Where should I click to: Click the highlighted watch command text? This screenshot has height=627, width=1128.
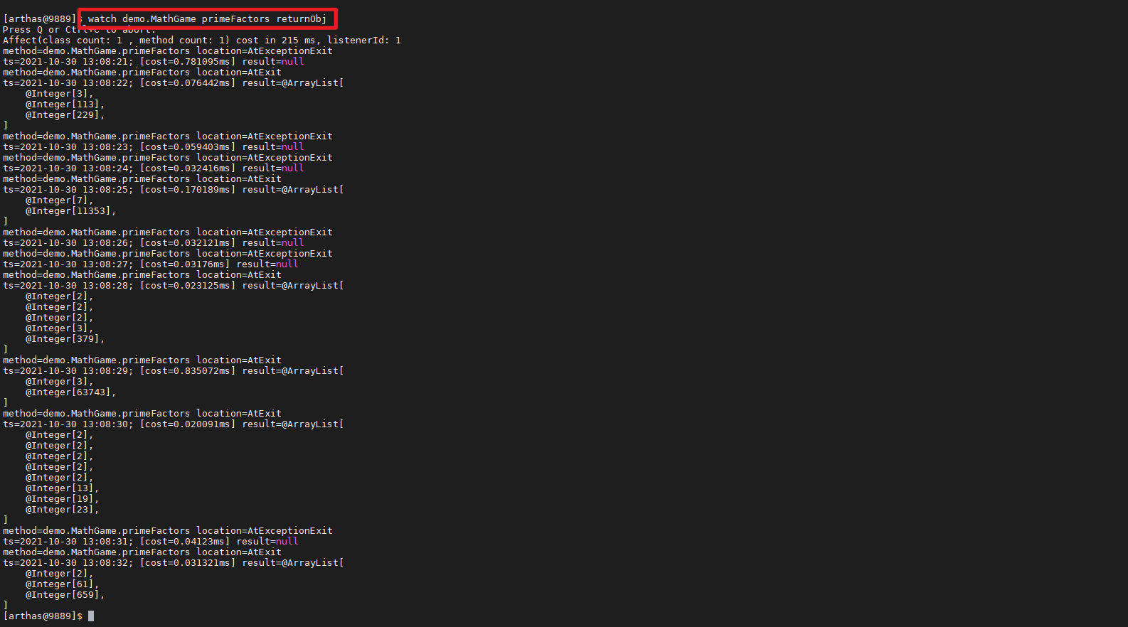coord(207,19)
